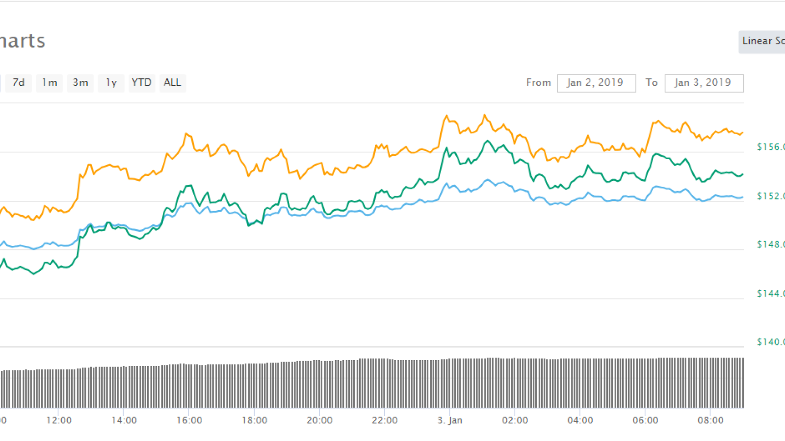This screenshot has width=785, height=441.
Task: Edit the To date Jan 3, 2019
Action: click(704, 83)
